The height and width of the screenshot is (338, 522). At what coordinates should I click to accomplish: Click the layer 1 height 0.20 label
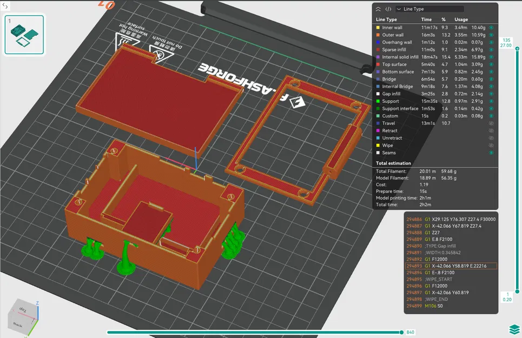click(x=507, y=297)
